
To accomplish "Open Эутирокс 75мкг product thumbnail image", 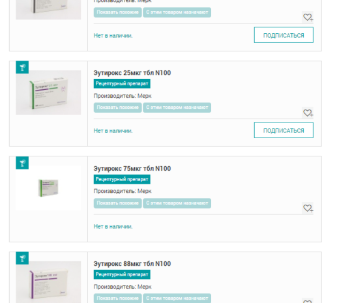I will (48, 188).
